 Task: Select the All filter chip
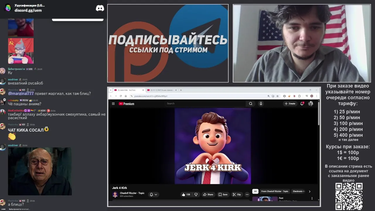point(255,191)
